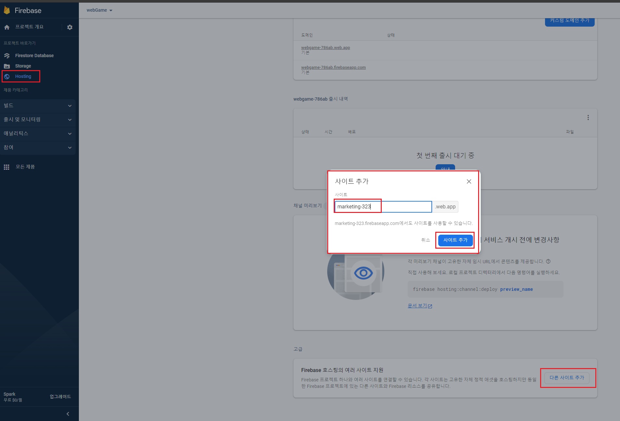
Task: Click Firebase 호스팅의 여러 사이트 지원 title
Action: [342, 370]
